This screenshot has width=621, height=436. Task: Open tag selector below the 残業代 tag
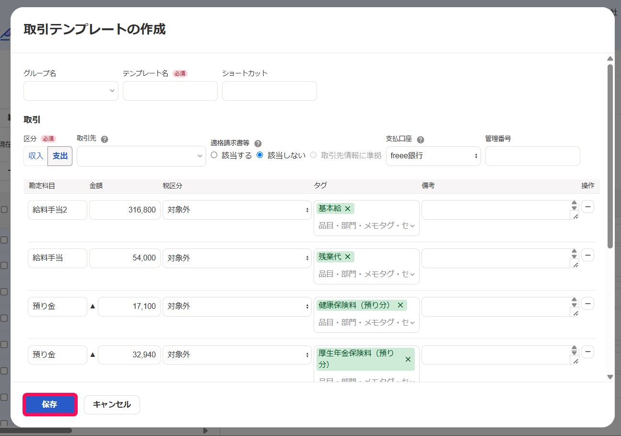point(366,274)
